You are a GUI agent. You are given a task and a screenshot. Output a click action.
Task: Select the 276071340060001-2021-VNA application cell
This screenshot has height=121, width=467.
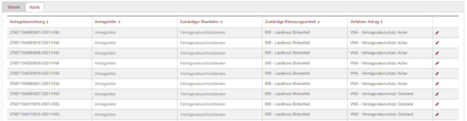click(35, 33)
